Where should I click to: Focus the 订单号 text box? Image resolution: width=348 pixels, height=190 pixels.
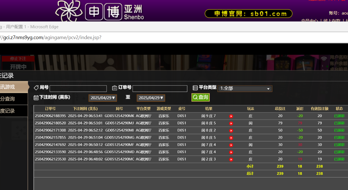[160, 89]
